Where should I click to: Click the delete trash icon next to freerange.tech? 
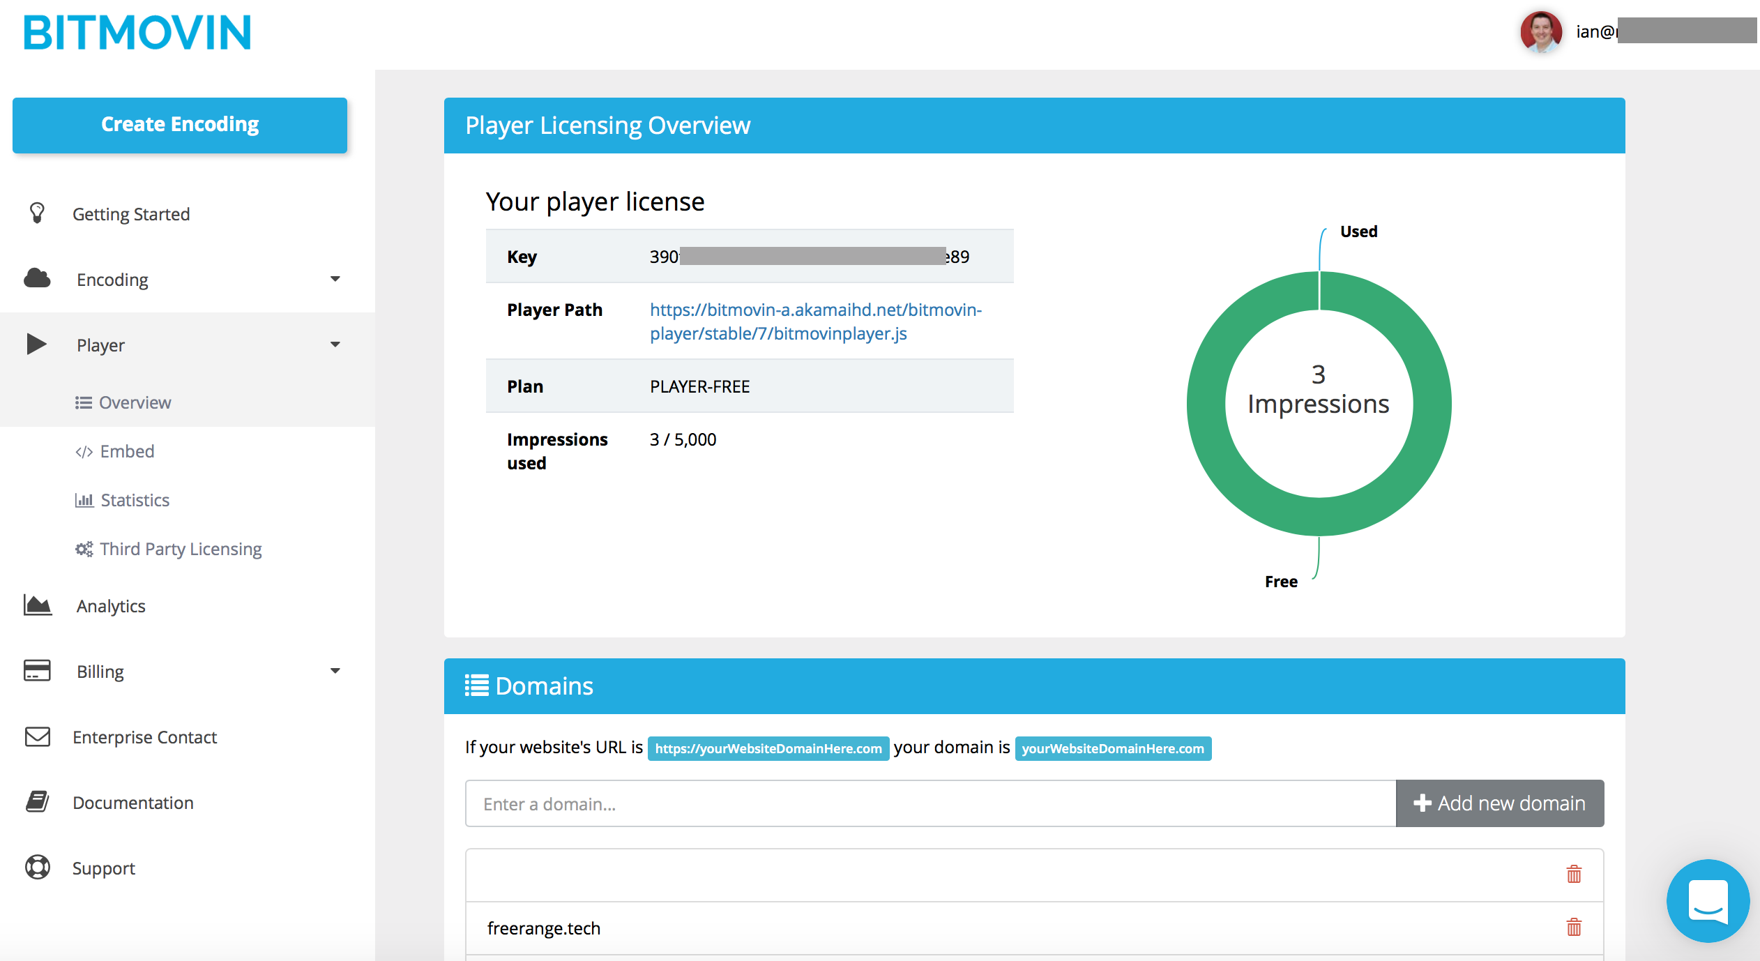[1574, 928]
